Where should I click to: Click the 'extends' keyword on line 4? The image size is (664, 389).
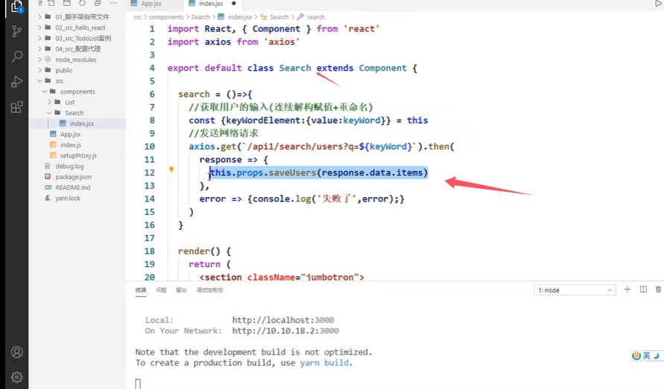335,68
